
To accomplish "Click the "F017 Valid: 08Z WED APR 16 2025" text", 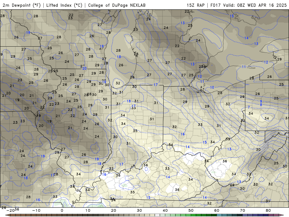I will point(249,5).
